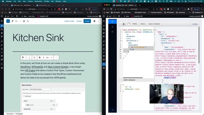The width and height of the screenshot is (204, 115).
Task: Expand more rich text controls chevron
Action: (x=51, y=57)
